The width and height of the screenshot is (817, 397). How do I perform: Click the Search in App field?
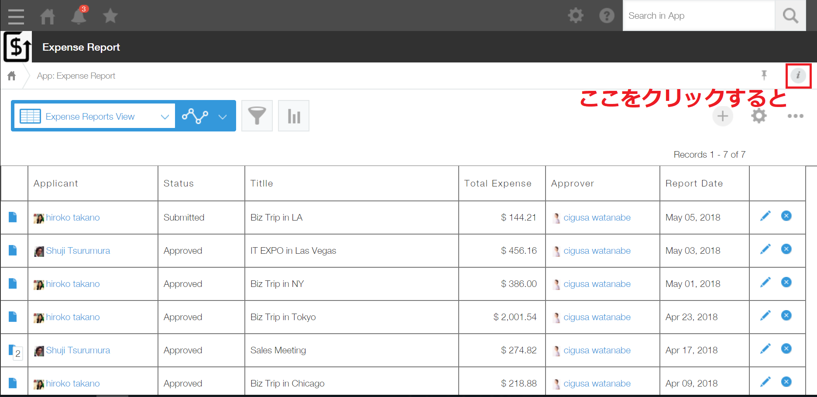[698, 16]
